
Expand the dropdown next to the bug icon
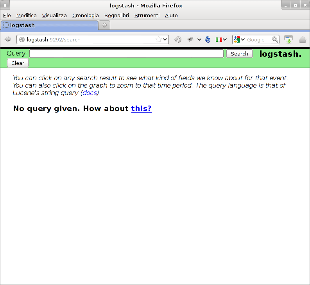199,39
